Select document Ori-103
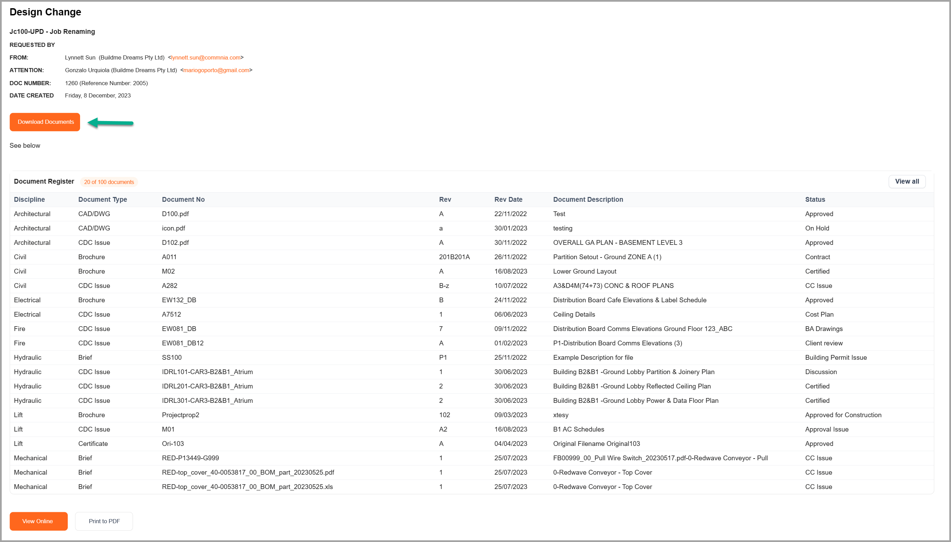951x542 pixels. tap(173, 444)
